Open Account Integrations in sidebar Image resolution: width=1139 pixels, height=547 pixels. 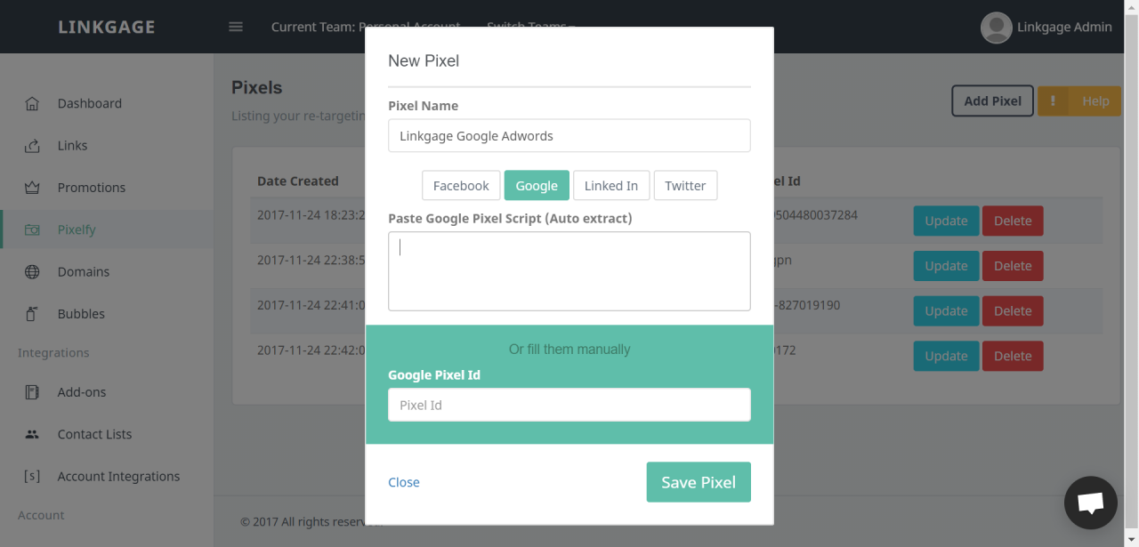pyautogui.click(x=118, y=477)
